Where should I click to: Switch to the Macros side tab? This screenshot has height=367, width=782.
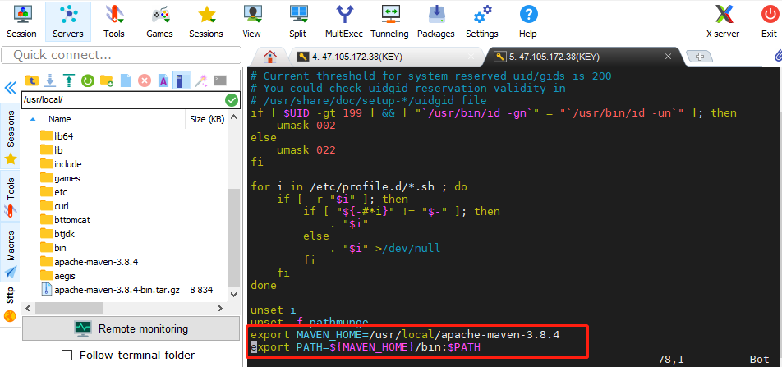[11, 254]
